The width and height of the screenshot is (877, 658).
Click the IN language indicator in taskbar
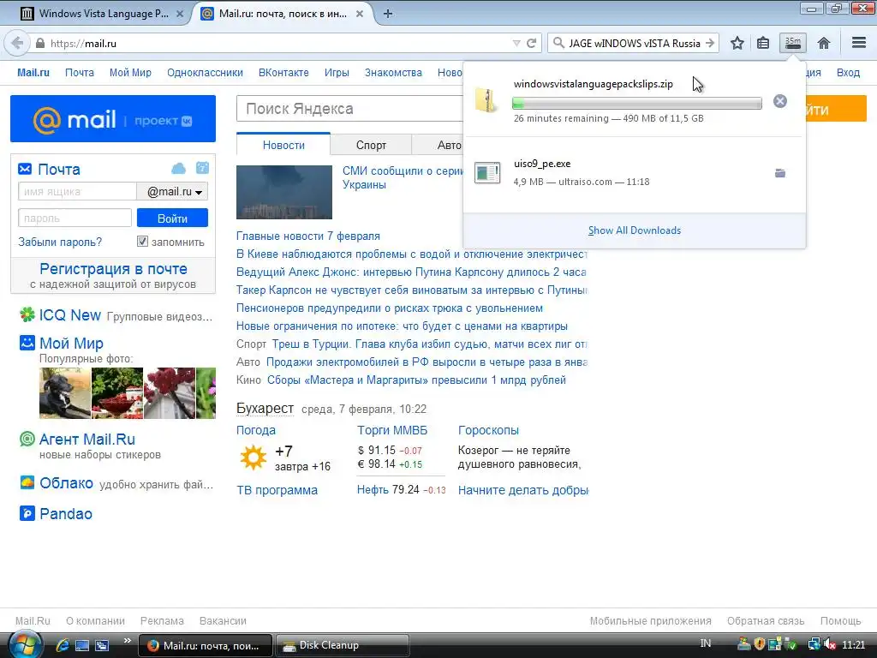[706, 643]
